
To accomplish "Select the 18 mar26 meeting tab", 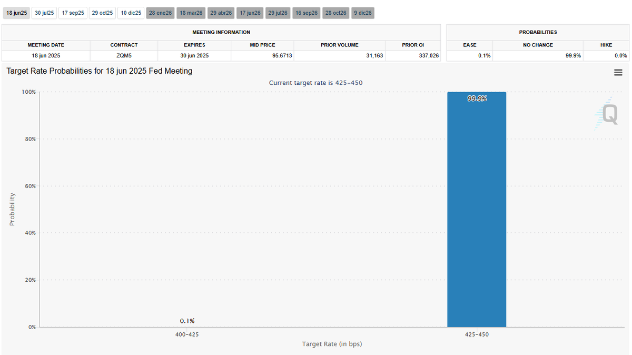I will pyautogui.click(x=191, y=13).
